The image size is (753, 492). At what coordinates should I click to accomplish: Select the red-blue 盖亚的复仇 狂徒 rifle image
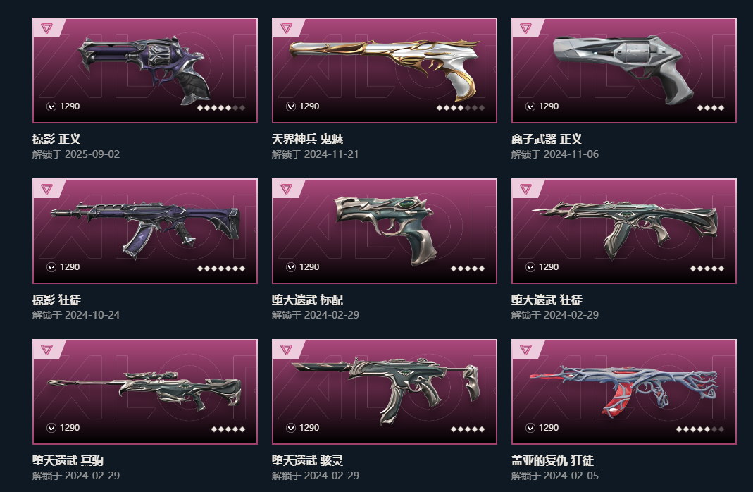click(x=623, y=390)
